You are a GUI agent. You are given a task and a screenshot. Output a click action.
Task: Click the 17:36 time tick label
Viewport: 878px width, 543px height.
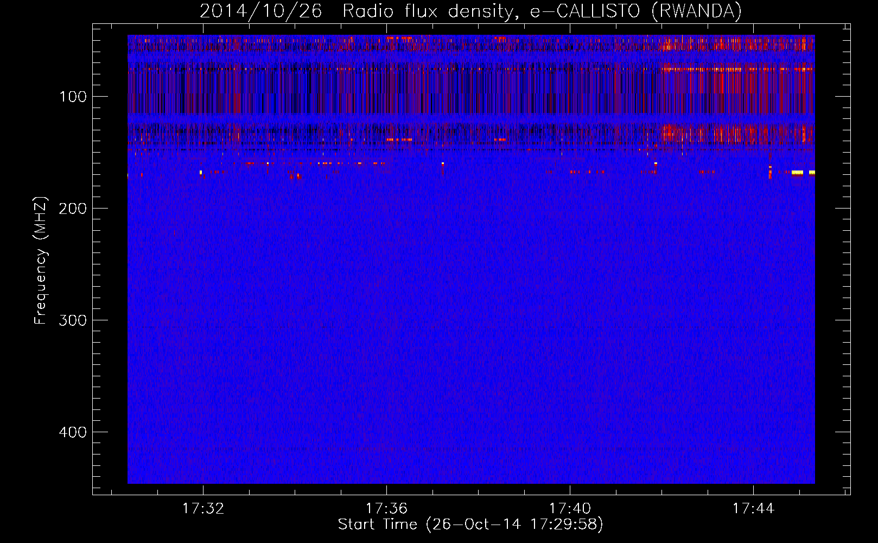386,508
